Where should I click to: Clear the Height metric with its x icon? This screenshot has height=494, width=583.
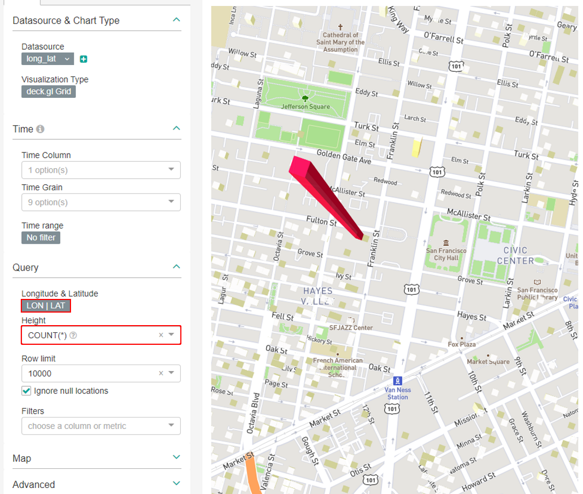tap(161, 335)
